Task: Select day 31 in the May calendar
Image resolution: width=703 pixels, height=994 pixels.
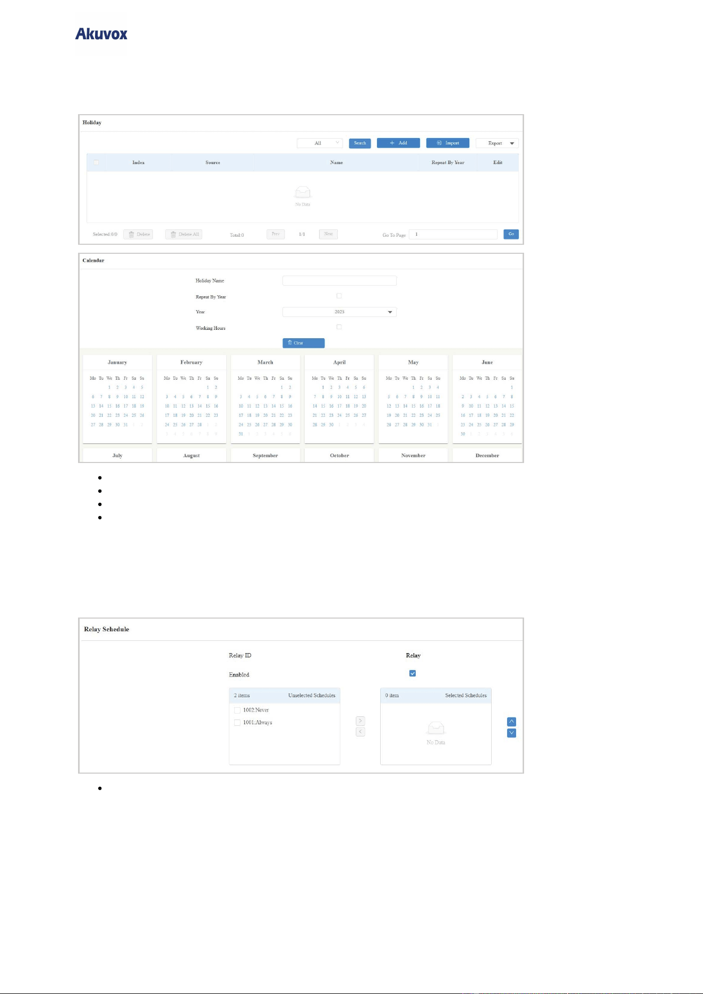Action: point(430,425)
